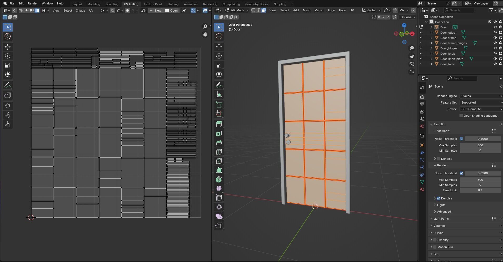
Task: Open the Modifiers properties tab wrench icon
Action: (422, 153)
